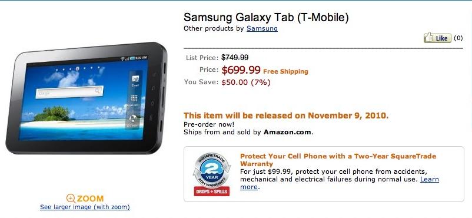
Task: Click the Two-Year SquareTrade Warranty heading
Action: 338,160
